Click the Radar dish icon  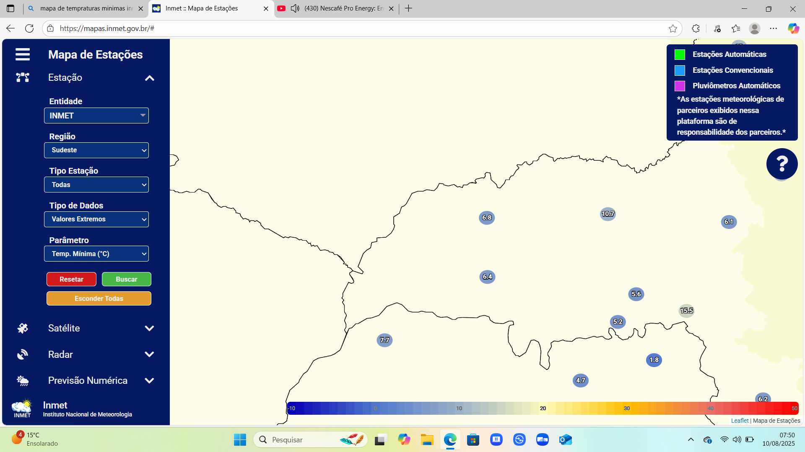(x=23, y=354)
